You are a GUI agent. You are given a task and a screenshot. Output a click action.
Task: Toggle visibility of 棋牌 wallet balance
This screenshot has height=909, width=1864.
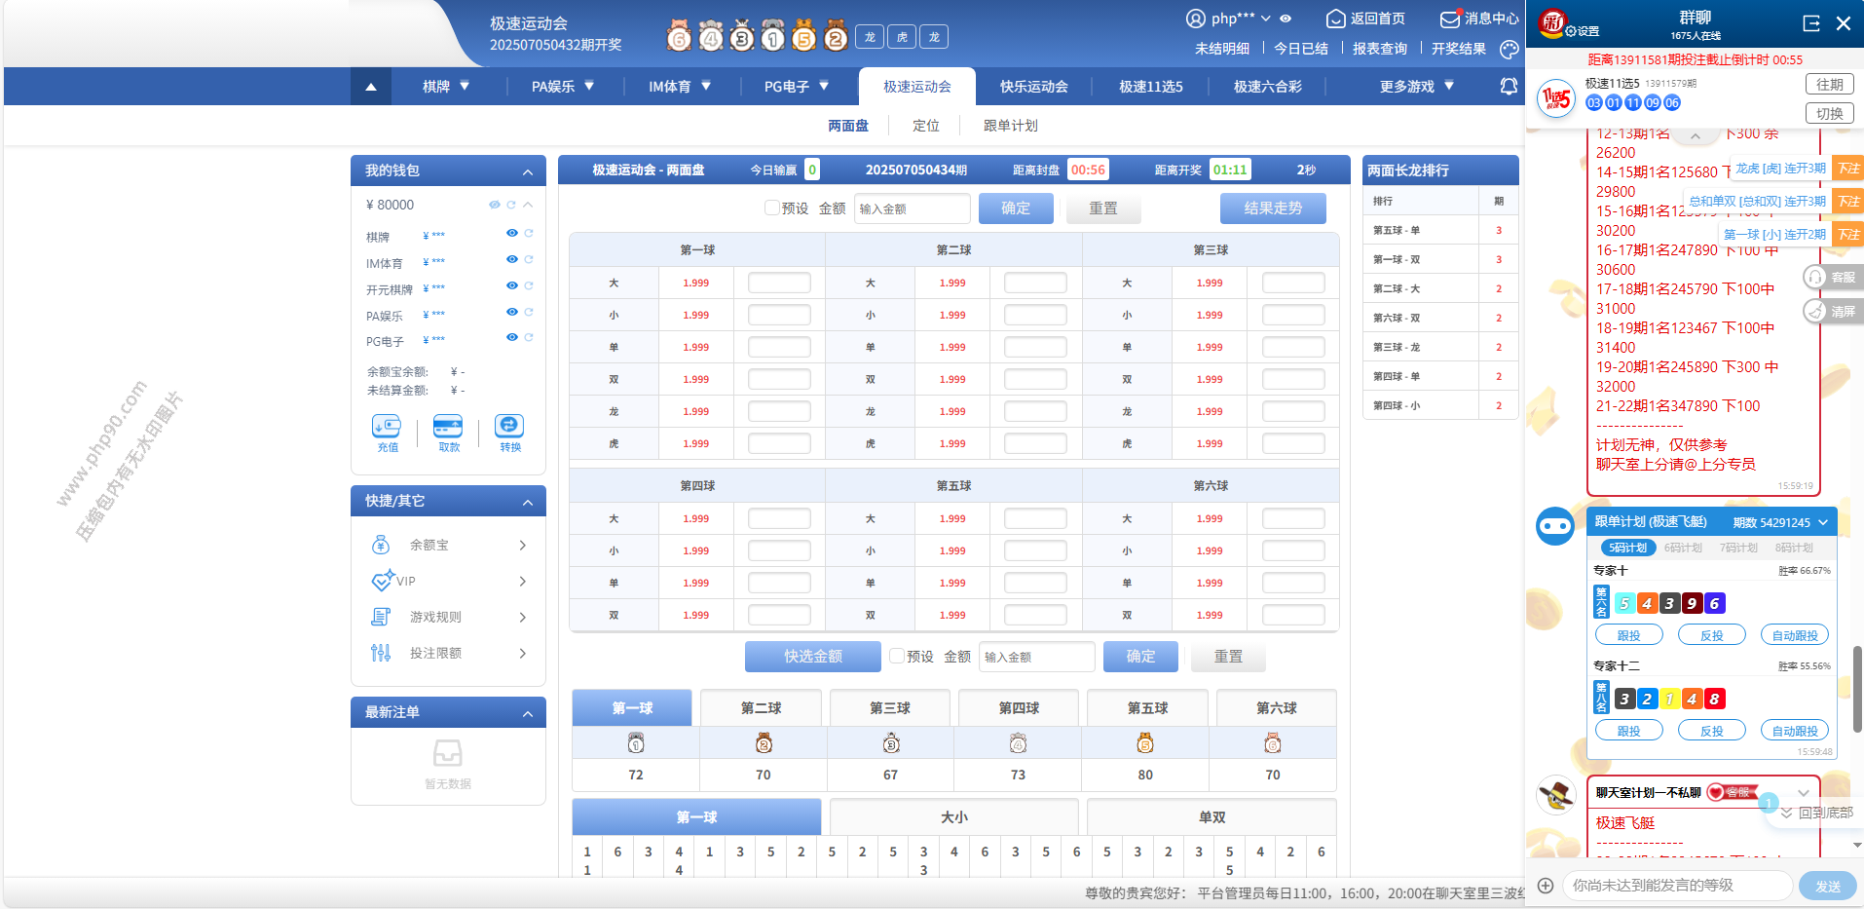point(511,234)
